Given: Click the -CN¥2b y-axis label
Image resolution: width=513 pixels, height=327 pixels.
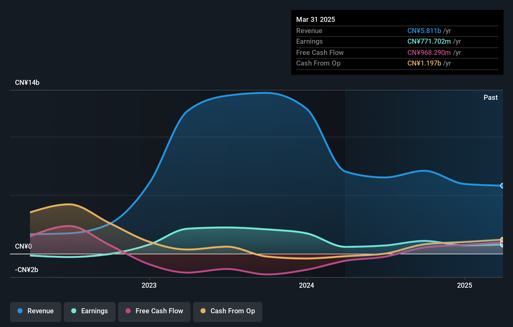Looking at the screenshot, I should click(x=27, y=270).
